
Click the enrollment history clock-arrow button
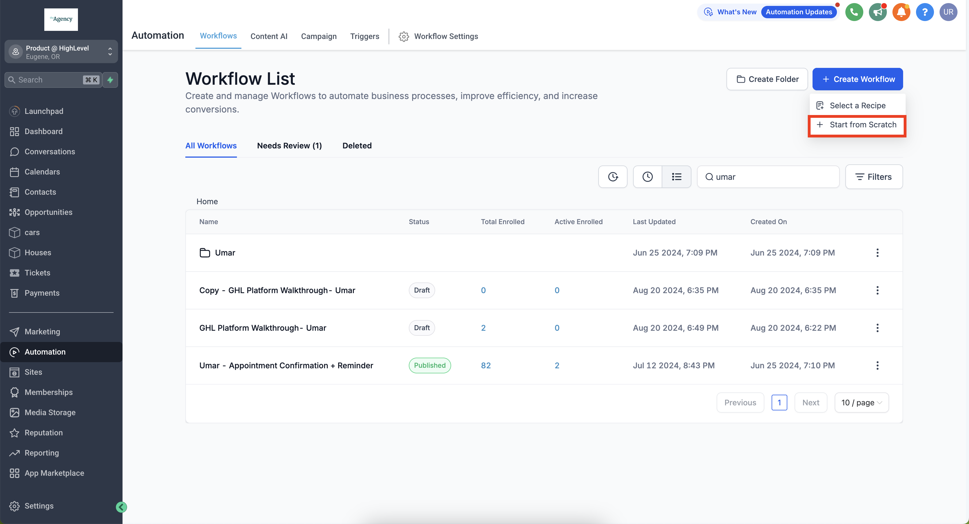pyautogui.click(x=613, y=176)
